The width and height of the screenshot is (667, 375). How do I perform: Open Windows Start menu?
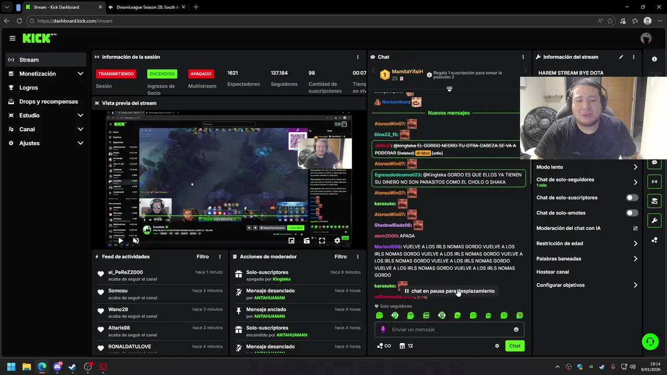tap(11, 367)
